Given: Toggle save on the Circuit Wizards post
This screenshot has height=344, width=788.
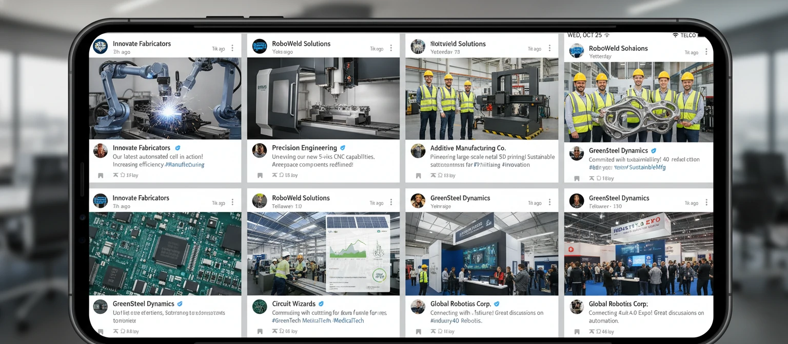Looking at the screenshot, I should click(x=261, y=331).
